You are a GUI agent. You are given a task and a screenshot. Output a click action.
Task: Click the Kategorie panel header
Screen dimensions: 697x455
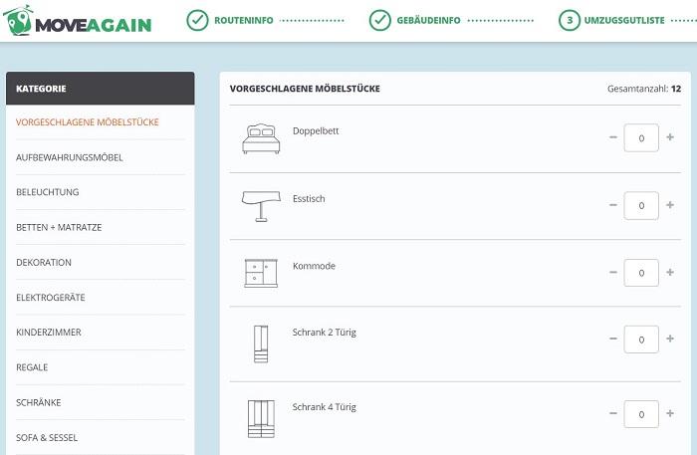point(100,89)
